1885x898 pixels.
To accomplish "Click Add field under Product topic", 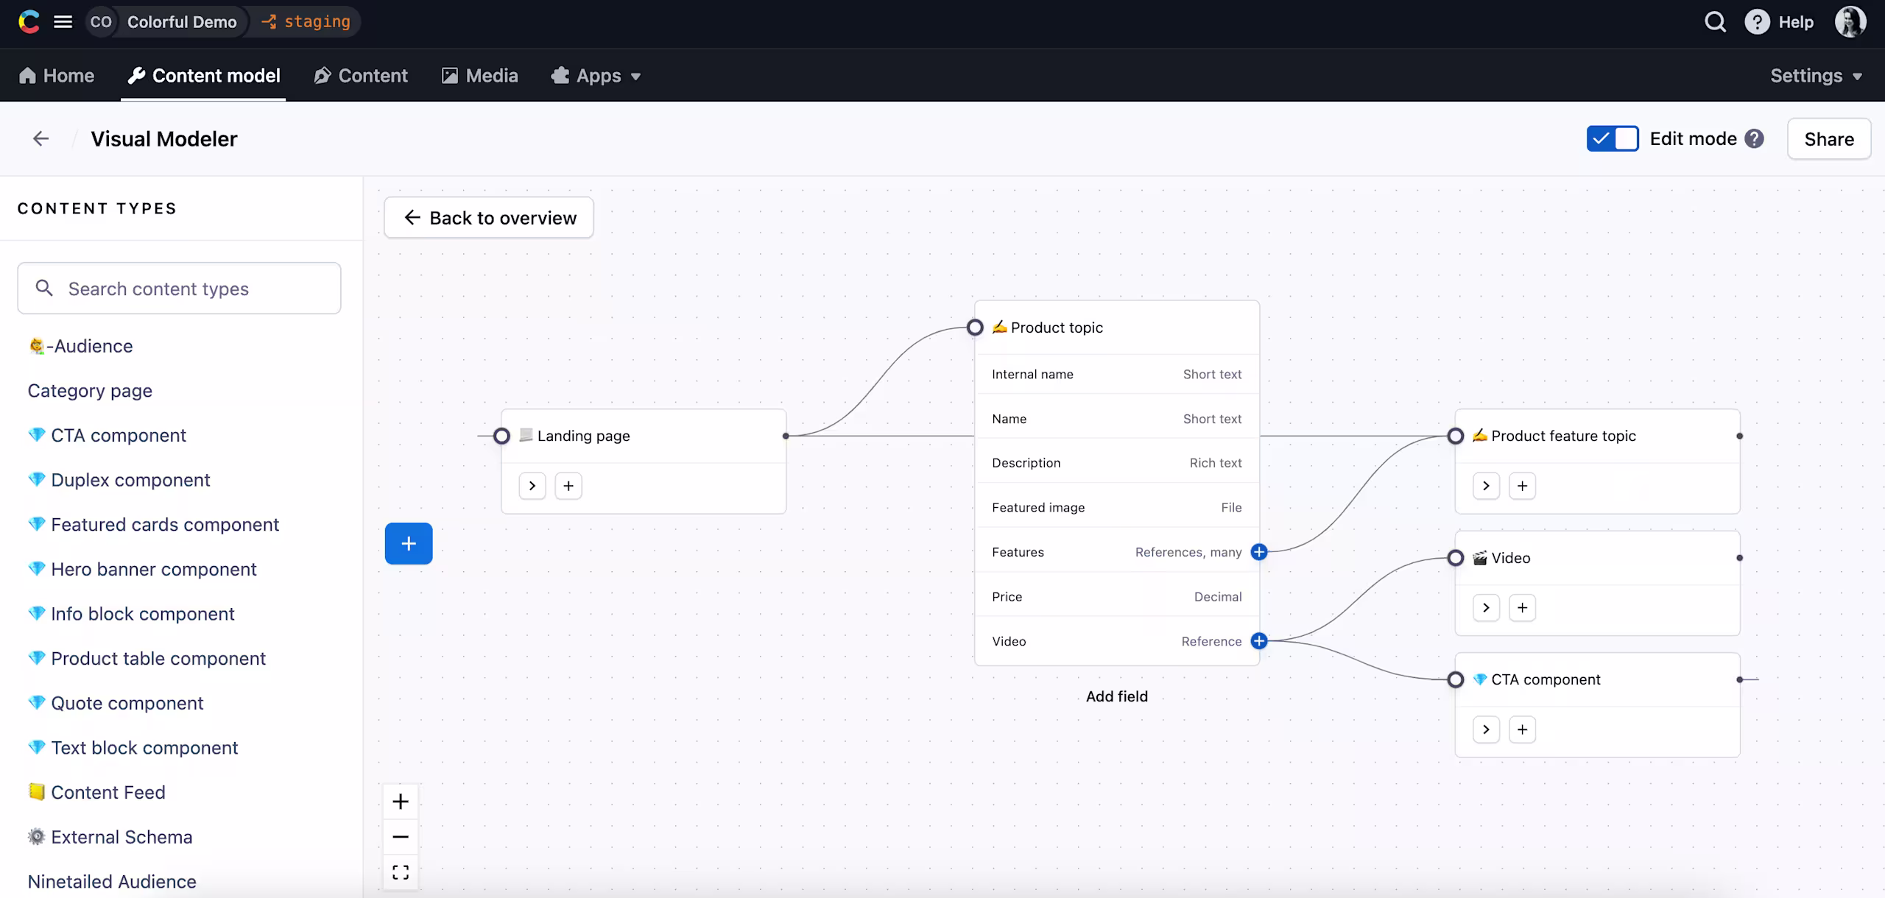I will (1117, 696).
